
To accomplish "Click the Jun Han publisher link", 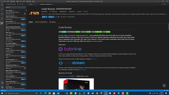I will click(x=44, y=12).
